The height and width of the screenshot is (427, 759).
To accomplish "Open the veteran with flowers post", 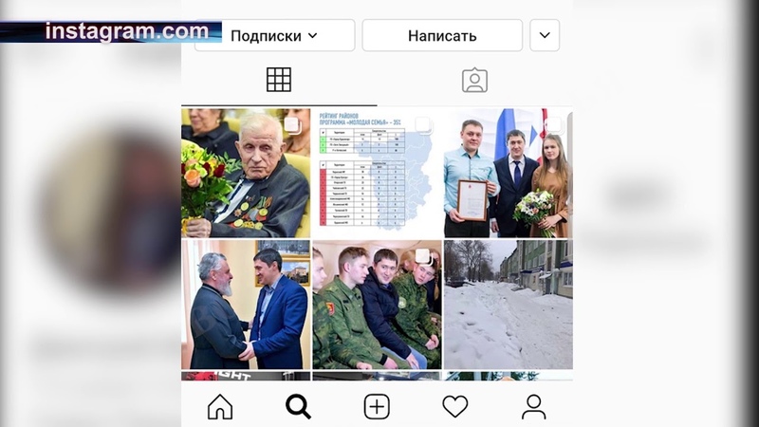I will 246,173.
